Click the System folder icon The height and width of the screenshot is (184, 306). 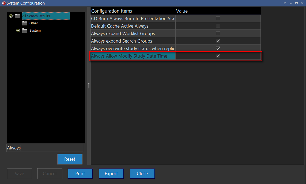point(25,31)
